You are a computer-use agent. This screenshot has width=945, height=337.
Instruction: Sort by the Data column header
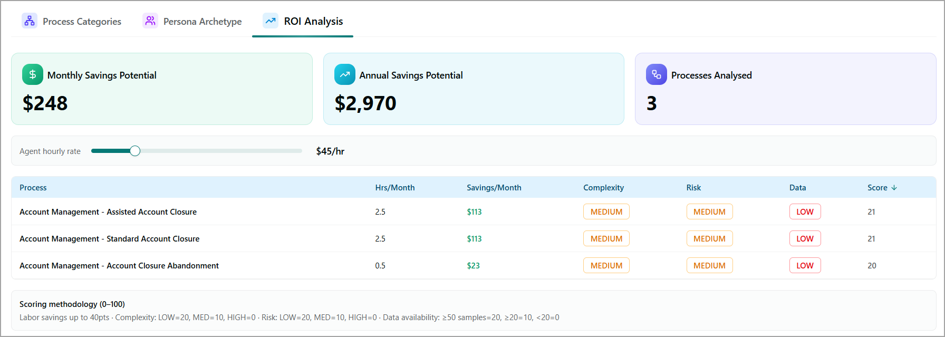[x=797, y=188]
